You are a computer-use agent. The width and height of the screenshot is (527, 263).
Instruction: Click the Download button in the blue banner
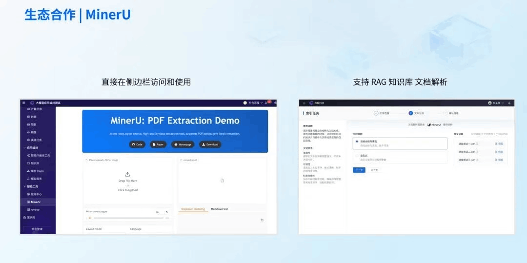coord(210,144)
